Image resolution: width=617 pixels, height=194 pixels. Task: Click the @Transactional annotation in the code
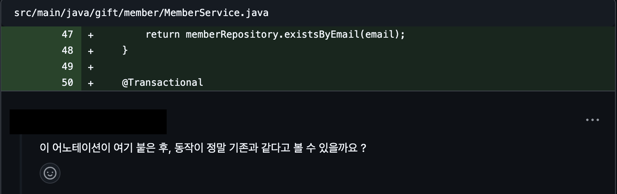(163, 83)
